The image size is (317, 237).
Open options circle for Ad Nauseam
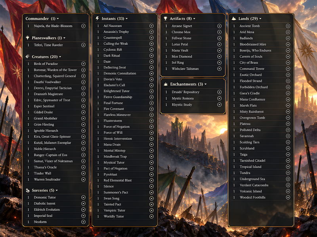pyautogui.click(x=151, y=26)
